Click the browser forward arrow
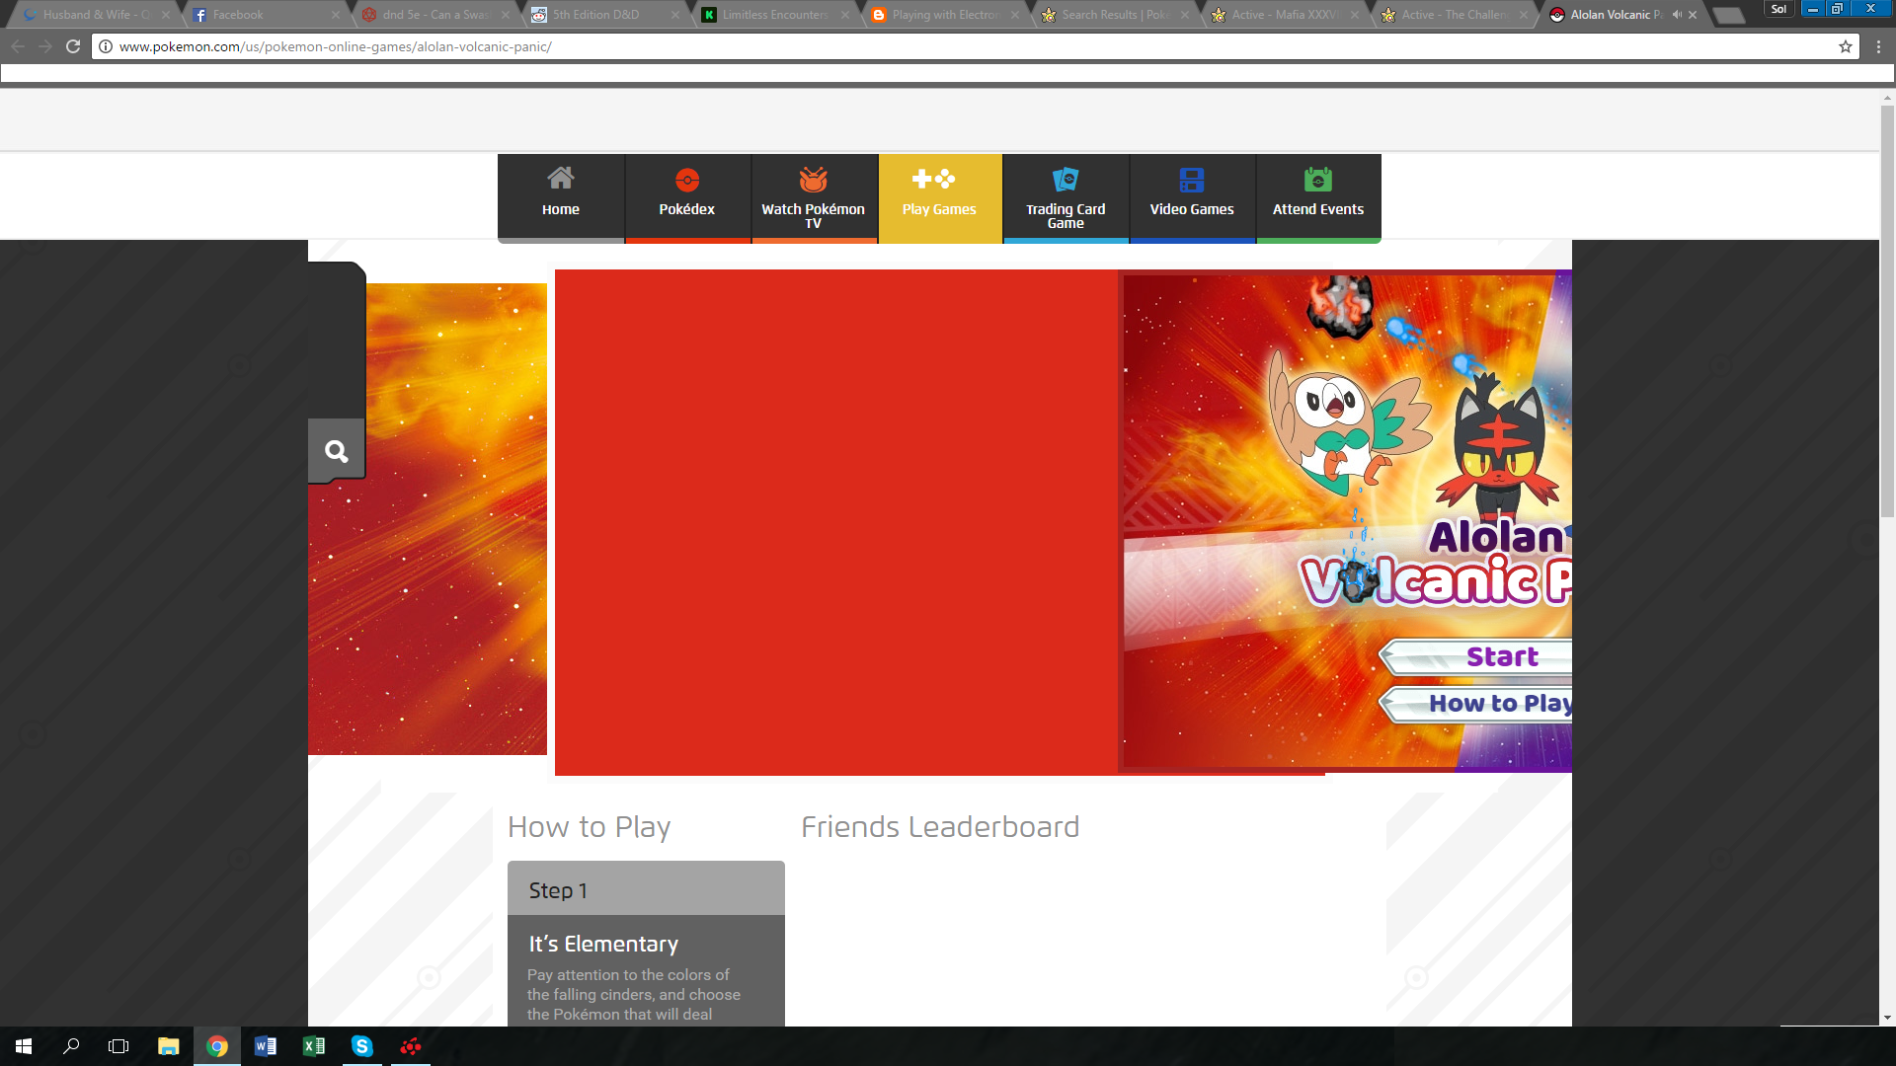 point(45,46)
